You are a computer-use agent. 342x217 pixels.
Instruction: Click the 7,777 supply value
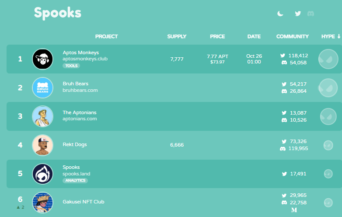tap(177, 59)
